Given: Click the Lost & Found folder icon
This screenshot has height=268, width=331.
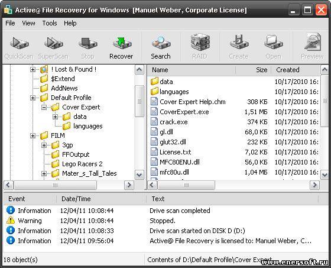Looking at the screenshot, I should (x=44, y=69).
